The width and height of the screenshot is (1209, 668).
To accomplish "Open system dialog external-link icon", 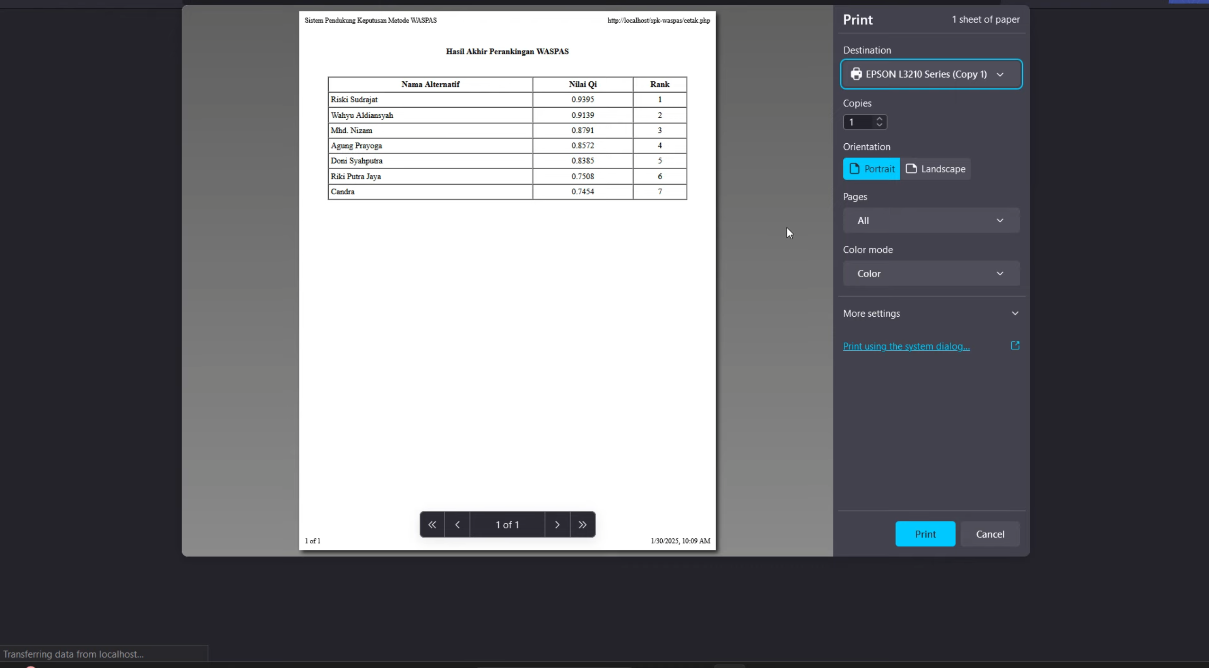I will [1015, 346].
